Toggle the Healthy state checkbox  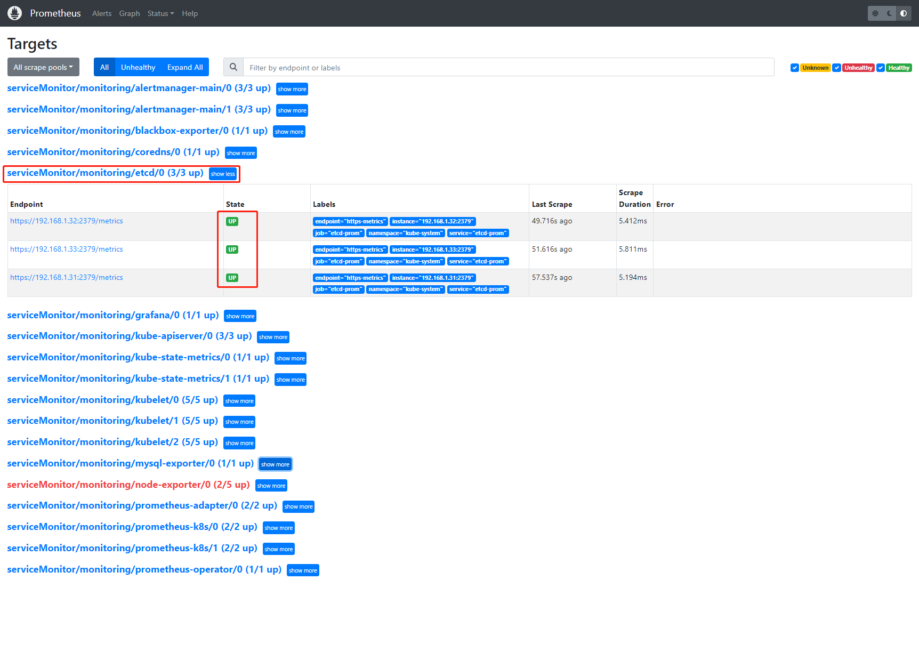881,68
